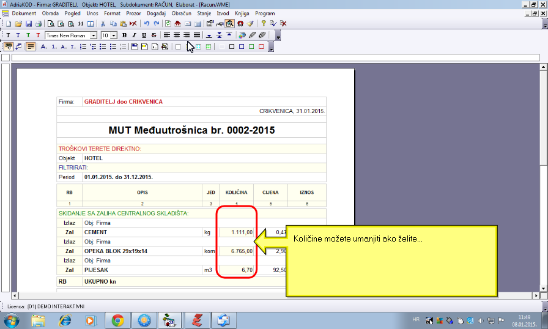The image size is (548, 329).
Task: Apply middle vertical alignment icon
Action: 219,35
